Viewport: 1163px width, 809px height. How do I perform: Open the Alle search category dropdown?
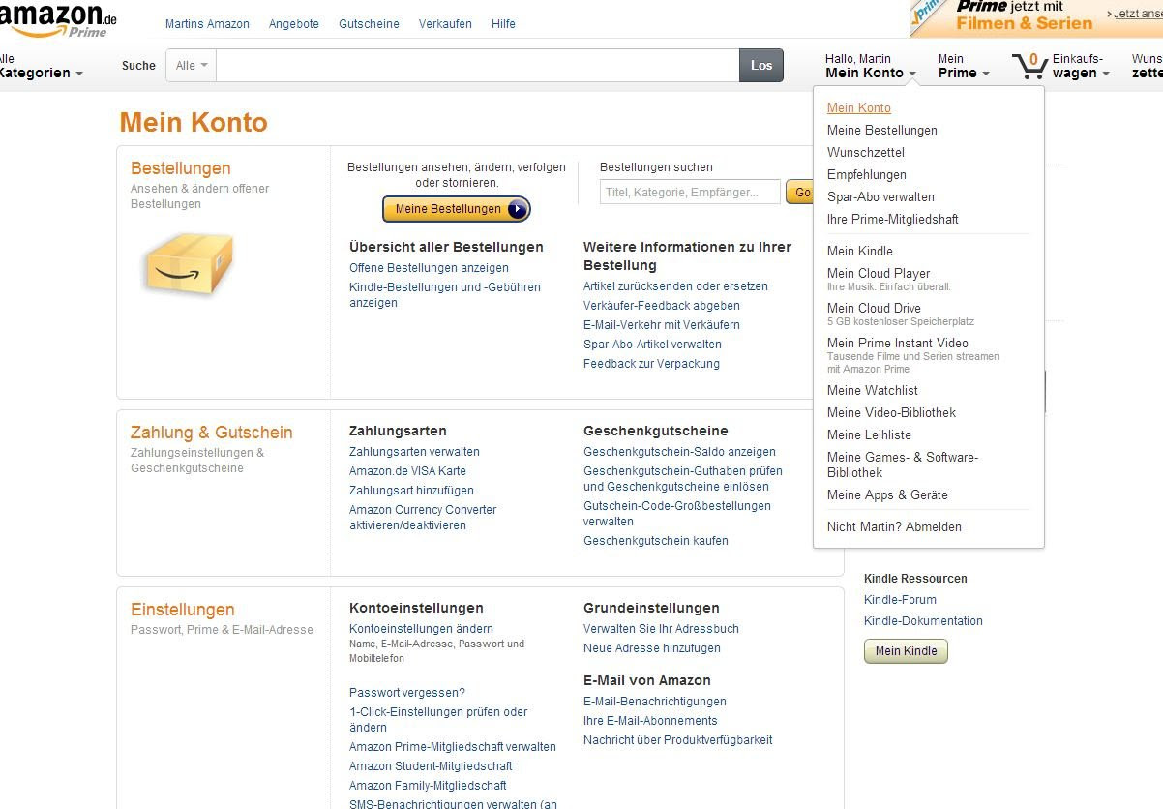(x=192, y=66)
